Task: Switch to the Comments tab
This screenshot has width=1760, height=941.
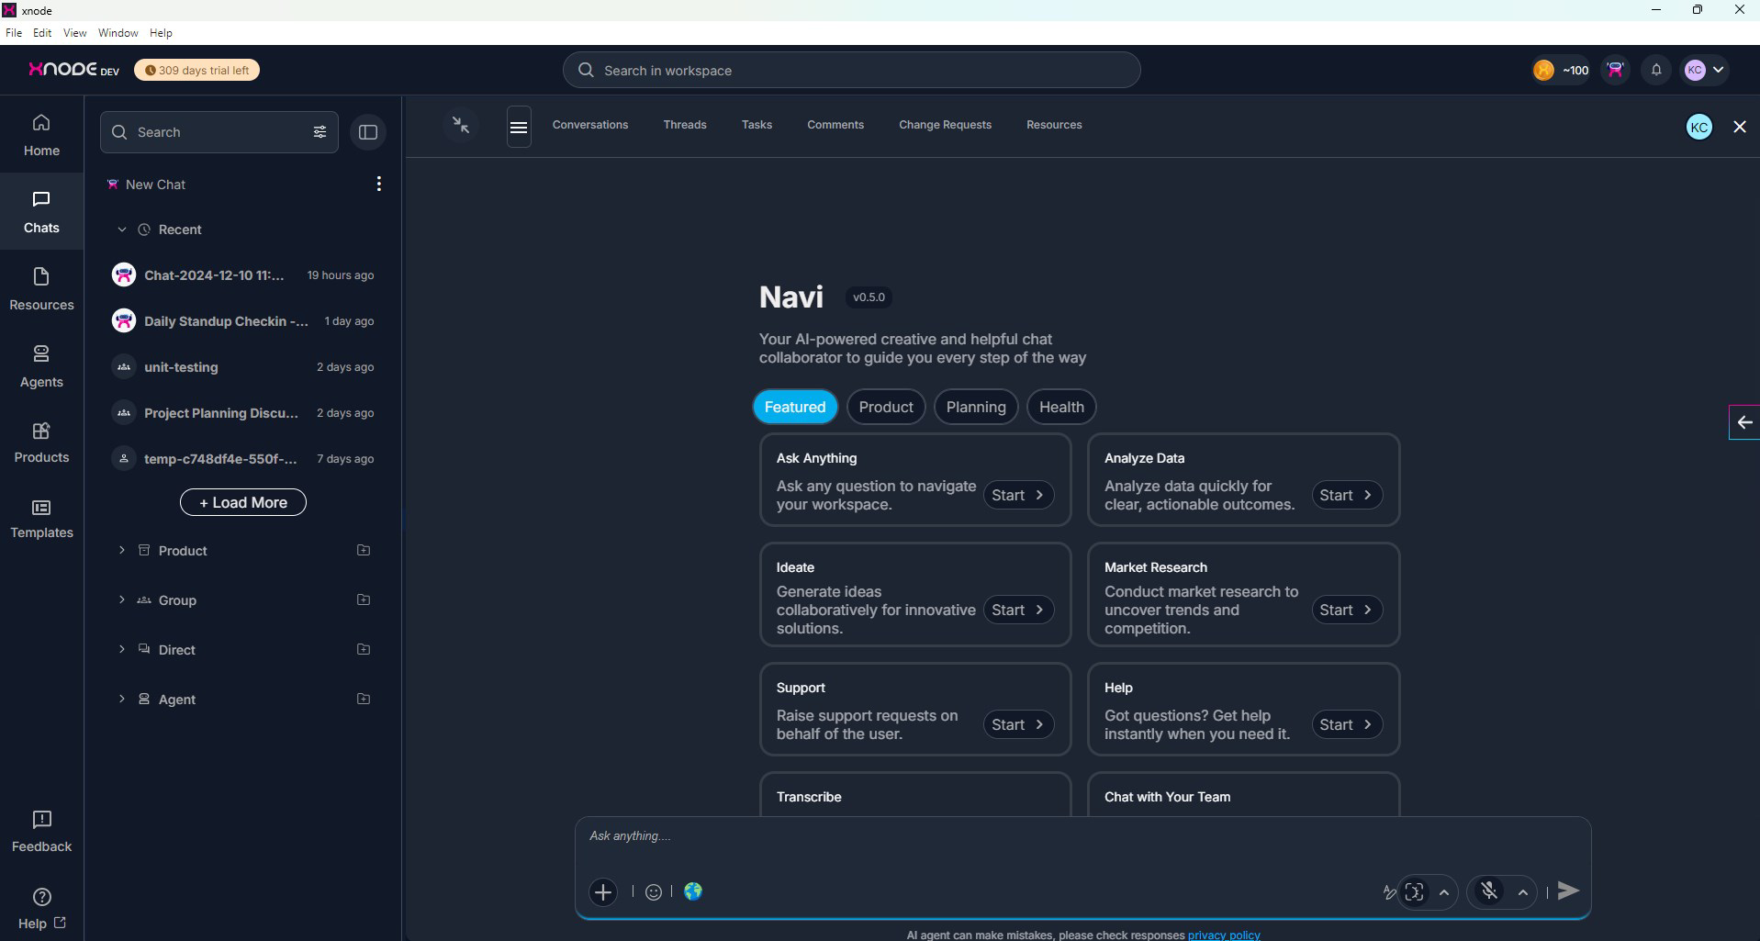Action: pyautogui.click(x=835, y=125)
